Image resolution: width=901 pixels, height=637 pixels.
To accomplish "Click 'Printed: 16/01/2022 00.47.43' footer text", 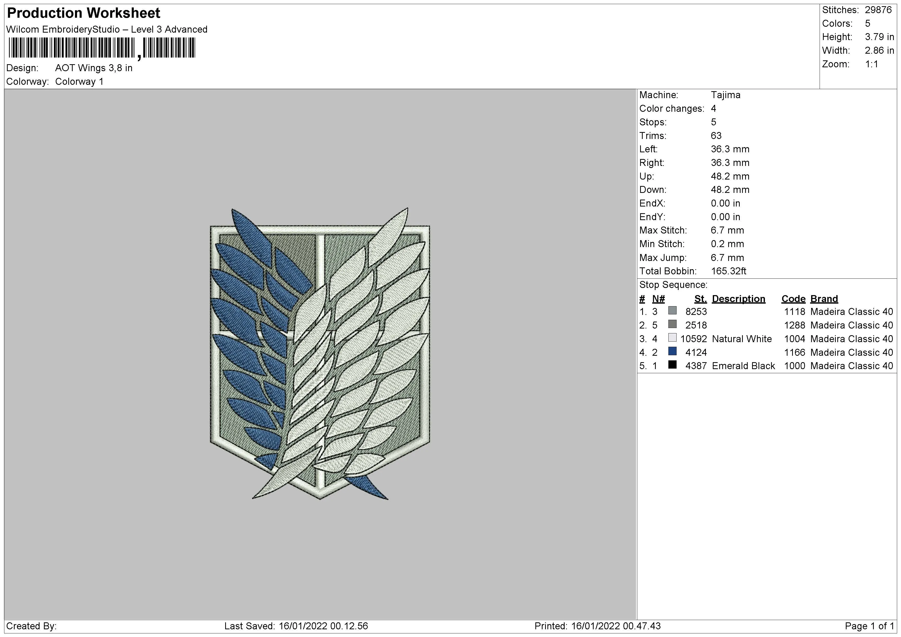I will click(598, 626).
